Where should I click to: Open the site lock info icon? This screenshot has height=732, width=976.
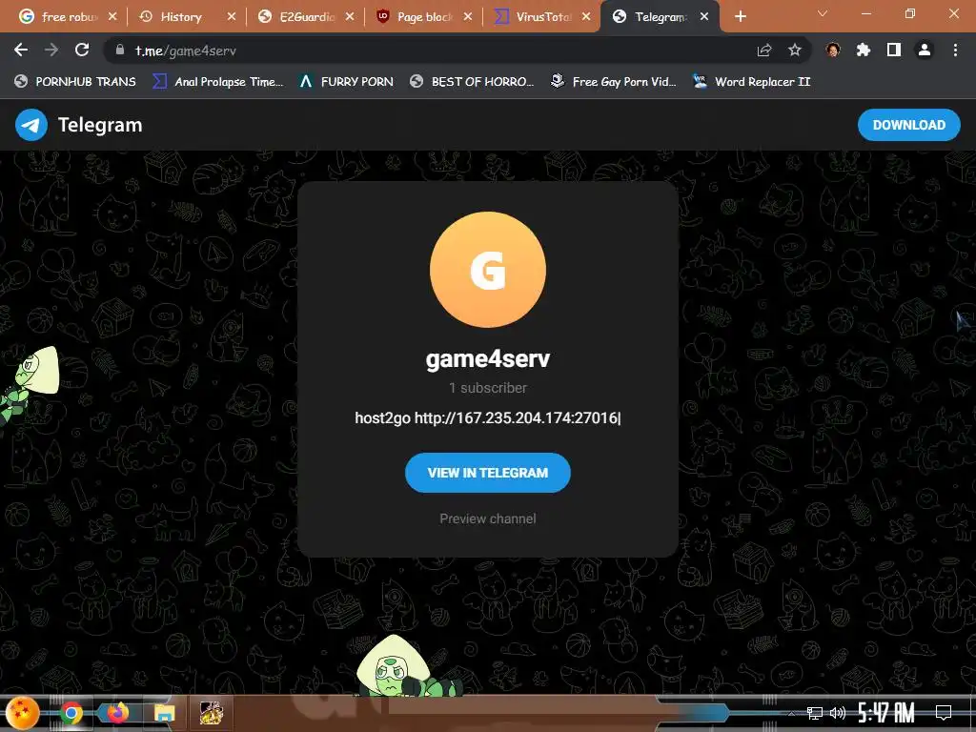(120, 51)
